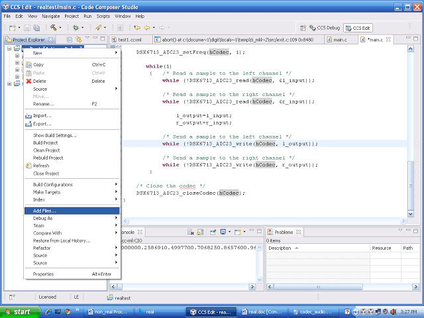Viewport: 424px width, 318px height.
Task: Click the Clear Console icon
Action: [191, 232]
